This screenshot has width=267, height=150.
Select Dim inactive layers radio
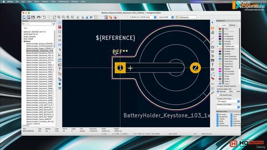(x=228, y=92)
